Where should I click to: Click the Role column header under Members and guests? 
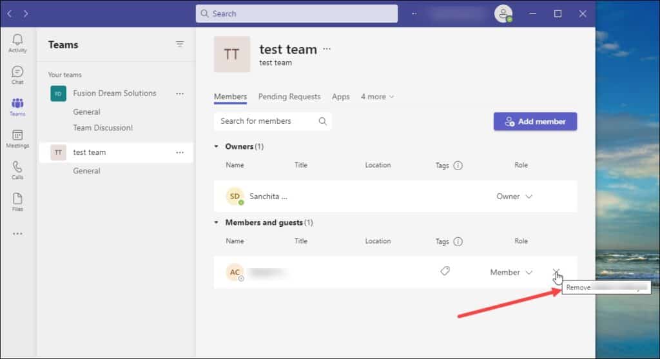tap(521, 241)
